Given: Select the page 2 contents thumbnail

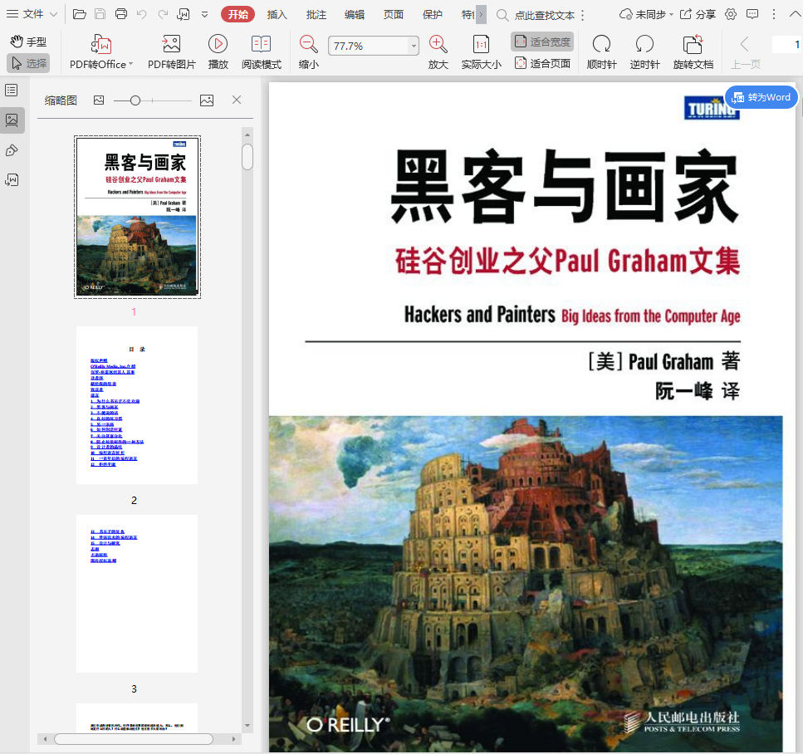Looking at the screenshot, I should pyautogui.click(x=137, y=405).
